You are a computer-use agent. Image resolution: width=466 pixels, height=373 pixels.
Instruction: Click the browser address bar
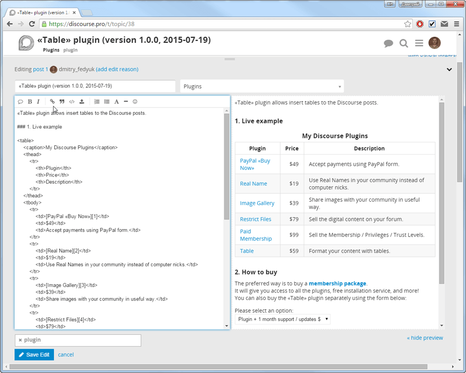point(223,24)
